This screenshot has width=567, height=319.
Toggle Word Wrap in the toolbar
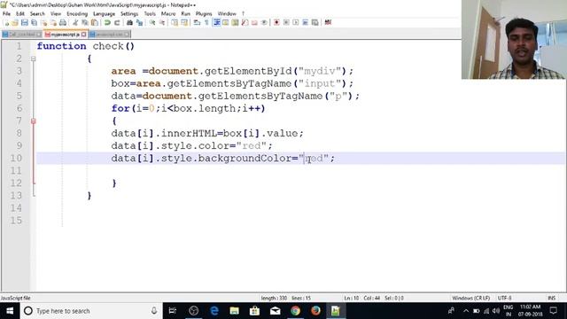[197, 23]
